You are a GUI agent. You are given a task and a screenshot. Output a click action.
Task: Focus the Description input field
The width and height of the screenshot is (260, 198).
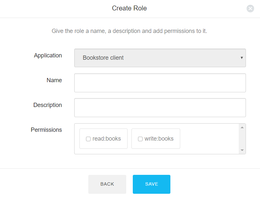point(160,108)
